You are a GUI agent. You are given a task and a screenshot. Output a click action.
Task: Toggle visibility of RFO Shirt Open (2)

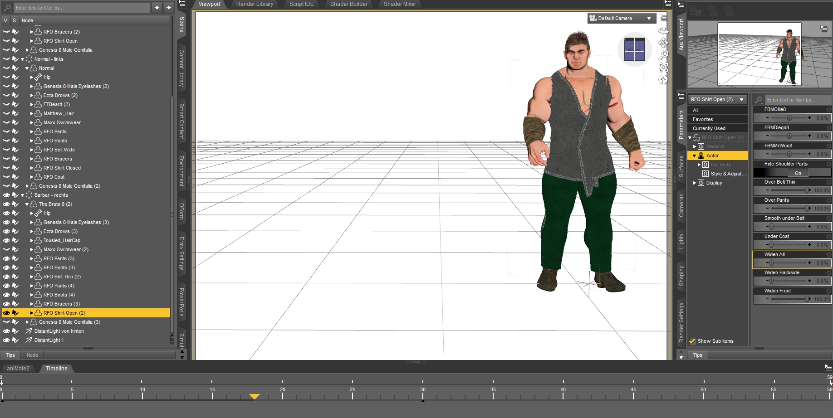click(6, 313)
